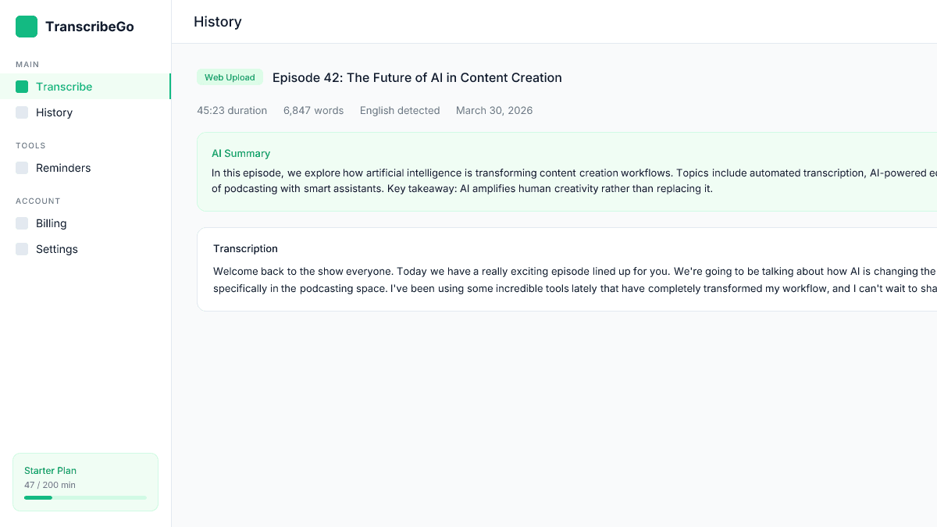Image resolution: width=937 pixels, height=527 pixels.
Task: Open the Episode 42 title link
Action: (x=416, y=77)
